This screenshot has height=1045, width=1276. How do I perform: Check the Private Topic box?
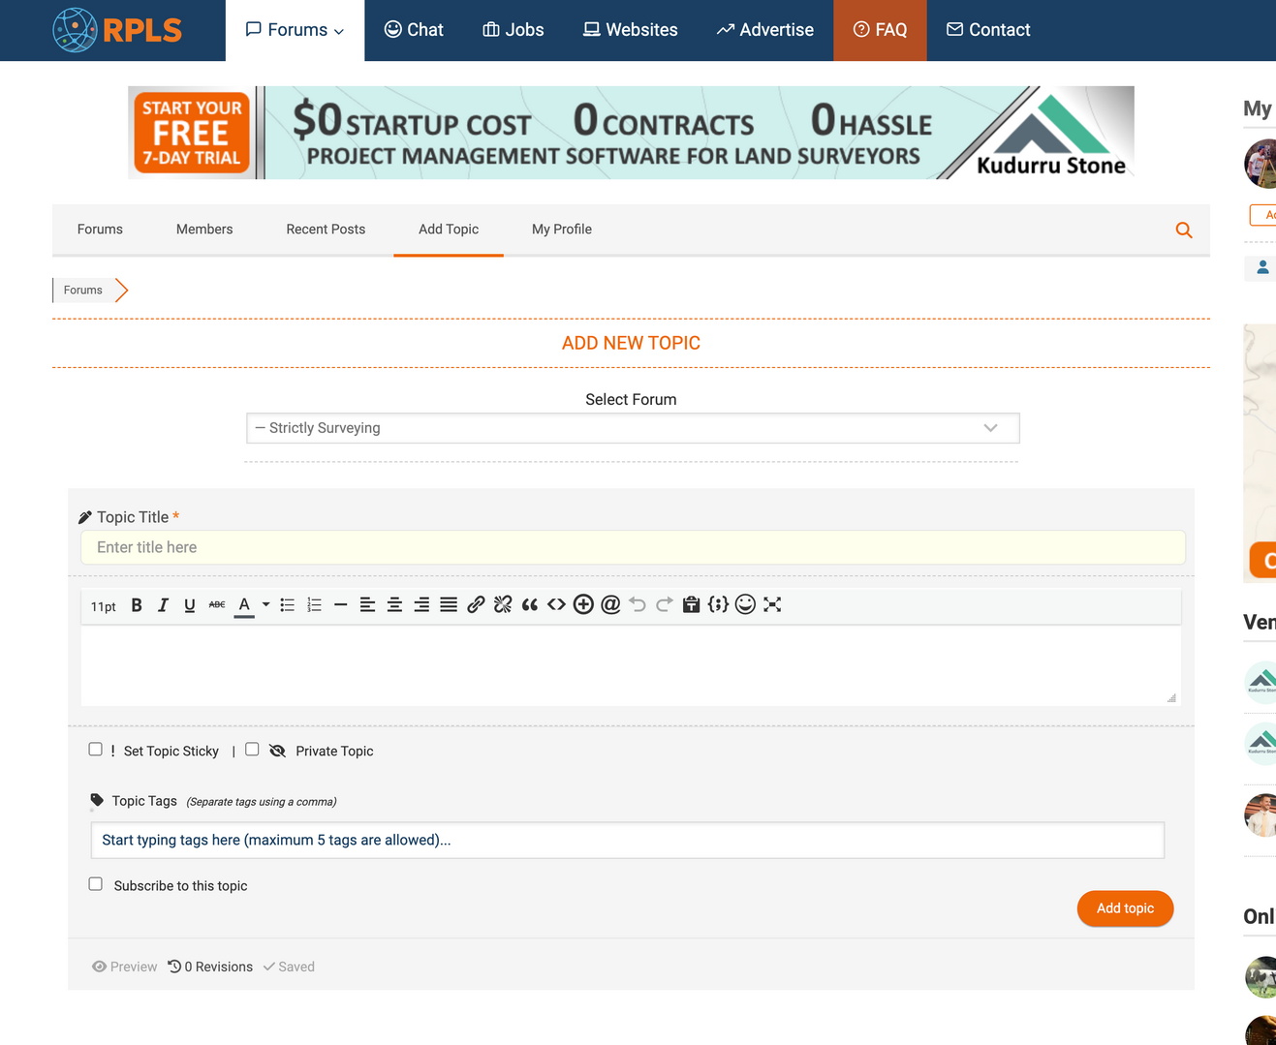coord(252,750)
